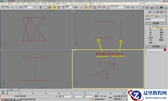Viewport: 168px width, 101px height.
Task: Open the 编辑 menu
Action: [x=10, y=4]
